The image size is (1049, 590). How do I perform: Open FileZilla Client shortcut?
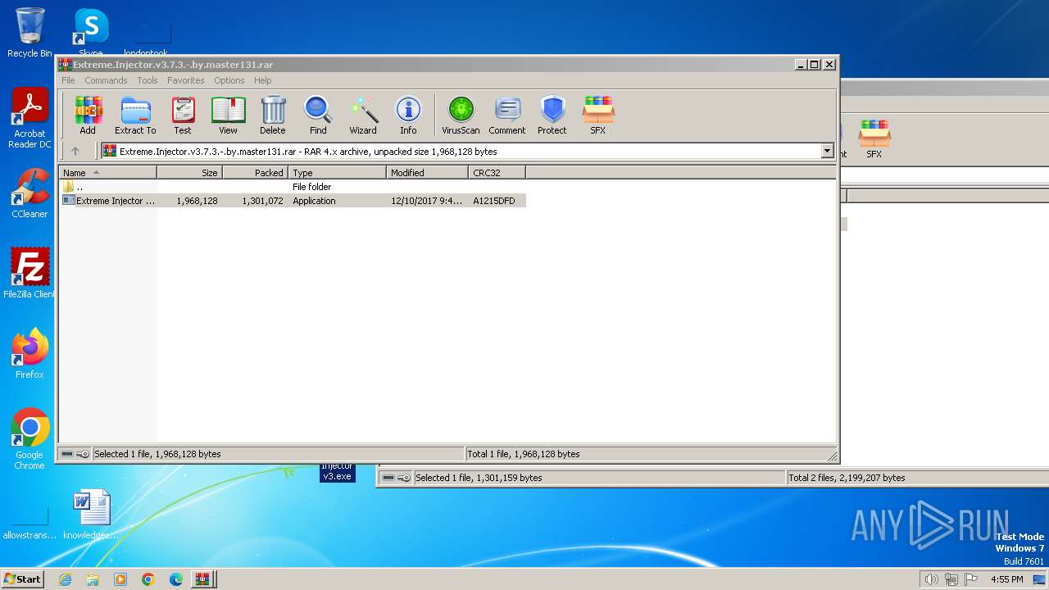coord(30,274)
